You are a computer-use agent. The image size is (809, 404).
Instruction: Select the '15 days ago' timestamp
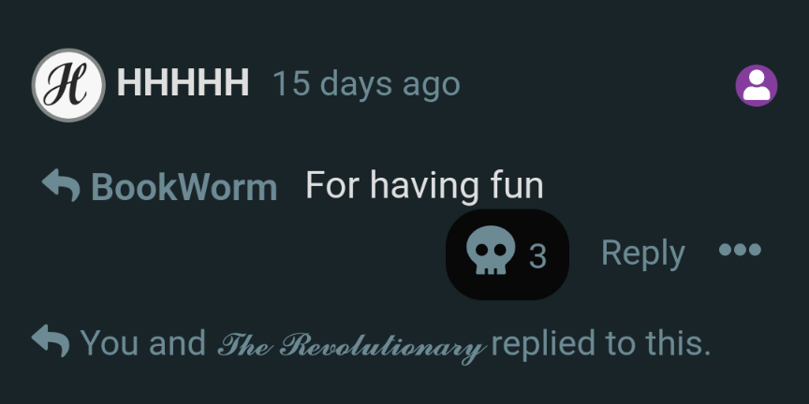(366, 84)
